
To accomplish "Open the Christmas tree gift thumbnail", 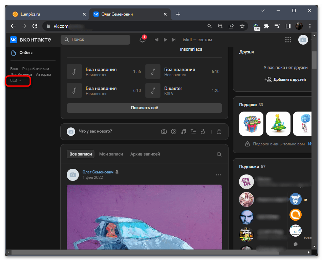I will pos(278,124).
